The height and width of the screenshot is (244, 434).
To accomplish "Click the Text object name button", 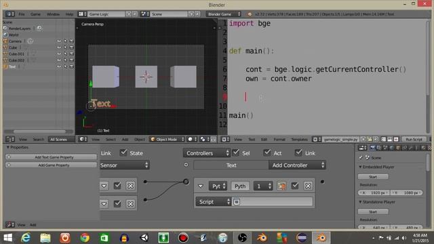I will click(231, 165).
